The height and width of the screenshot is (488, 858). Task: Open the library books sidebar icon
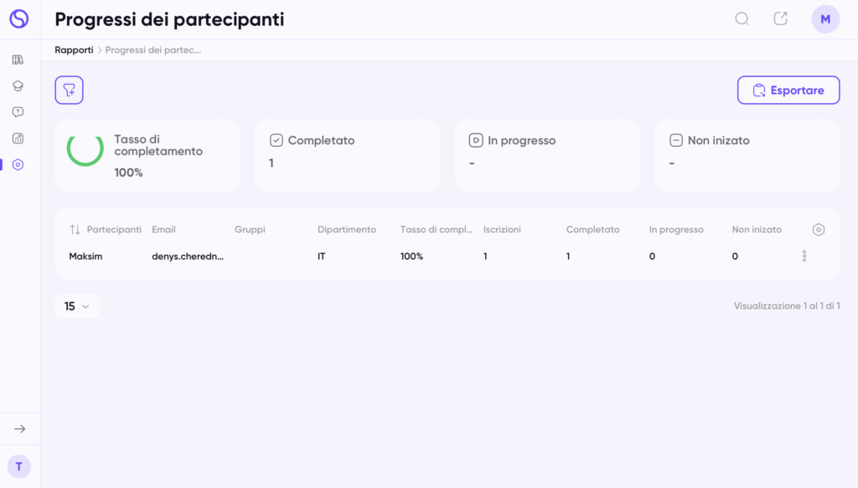(x=18, y=60)
